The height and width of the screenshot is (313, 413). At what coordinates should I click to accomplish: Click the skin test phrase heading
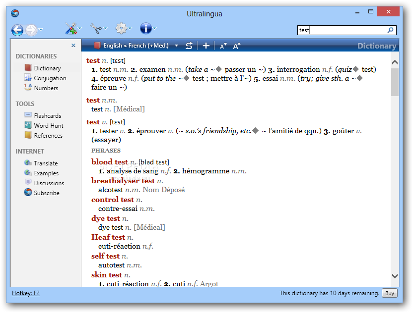(x=107, y=275)
